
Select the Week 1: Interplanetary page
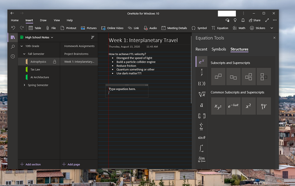[x=79, y=61]
